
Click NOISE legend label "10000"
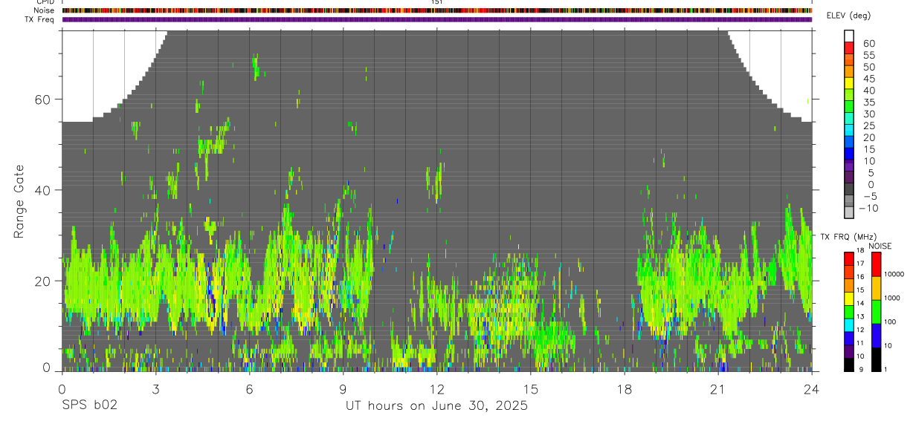894,274
